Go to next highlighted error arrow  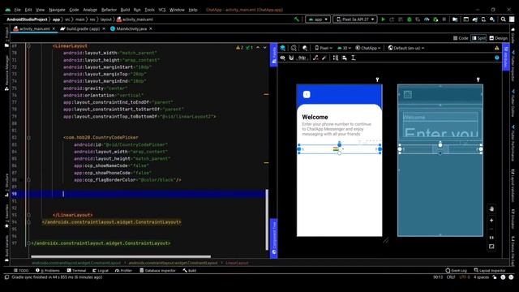(265, 48)
